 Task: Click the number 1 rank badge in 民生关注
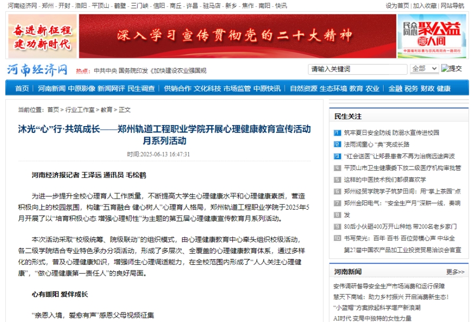coord(337,133)
